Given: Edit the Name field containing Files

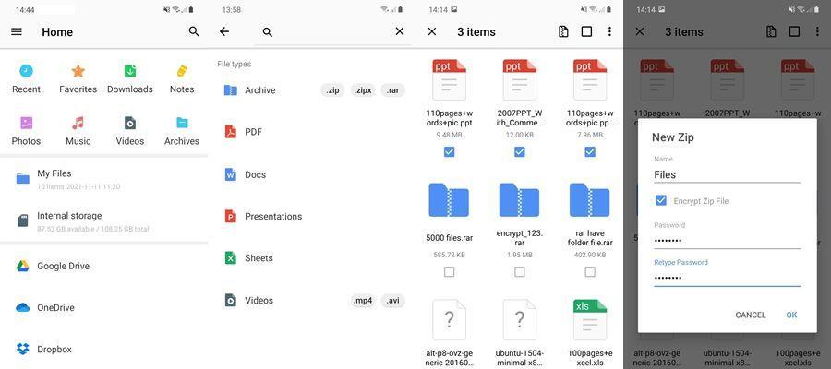Looking at the screenshot, I should 727,174.
